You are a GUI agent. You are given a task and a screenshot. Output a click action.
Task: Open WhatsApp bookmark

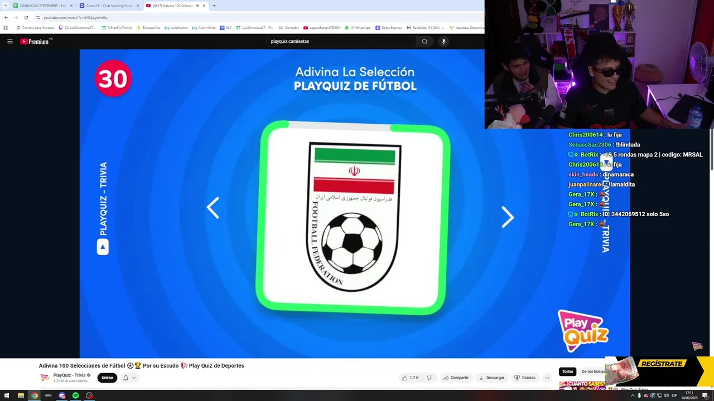click(358, 27)
